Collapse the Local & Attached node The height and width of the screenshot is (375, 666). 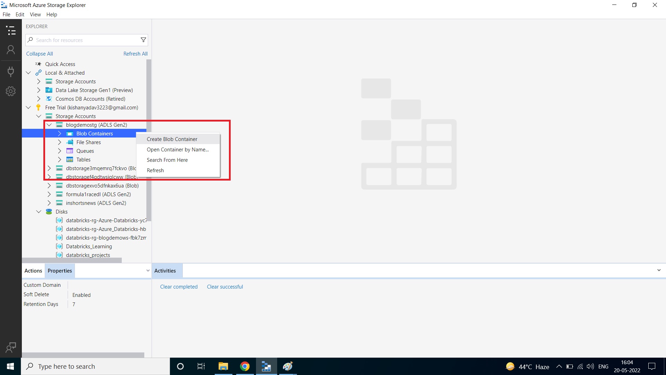click(x=28, y=73)
